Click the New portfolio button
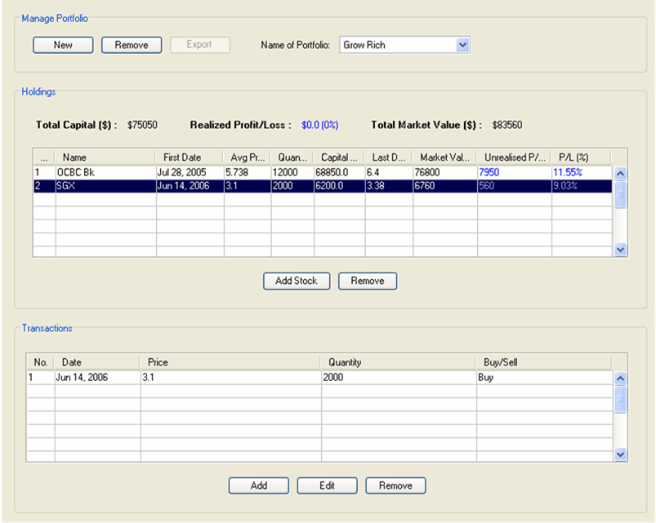The height and width of the screenshot is (523, 656). point(63,45)
